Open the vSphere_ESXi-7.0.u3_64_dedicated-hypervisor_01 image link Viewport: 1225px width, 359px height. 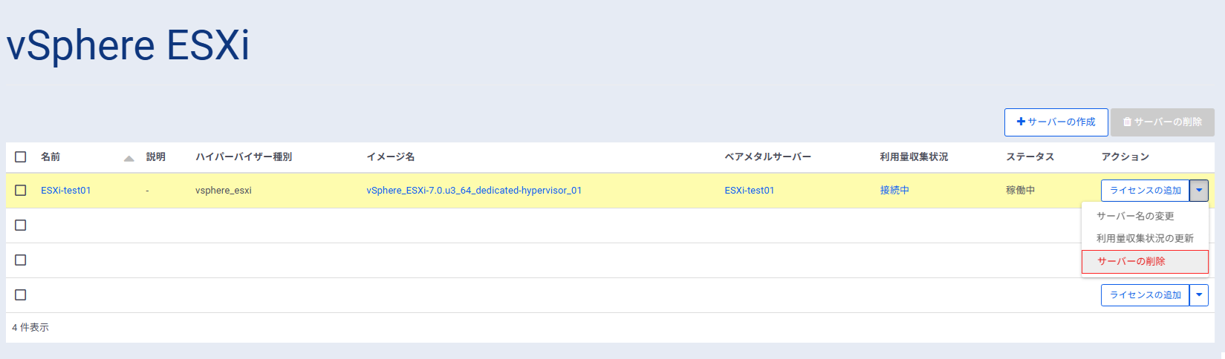pos(474,191)
